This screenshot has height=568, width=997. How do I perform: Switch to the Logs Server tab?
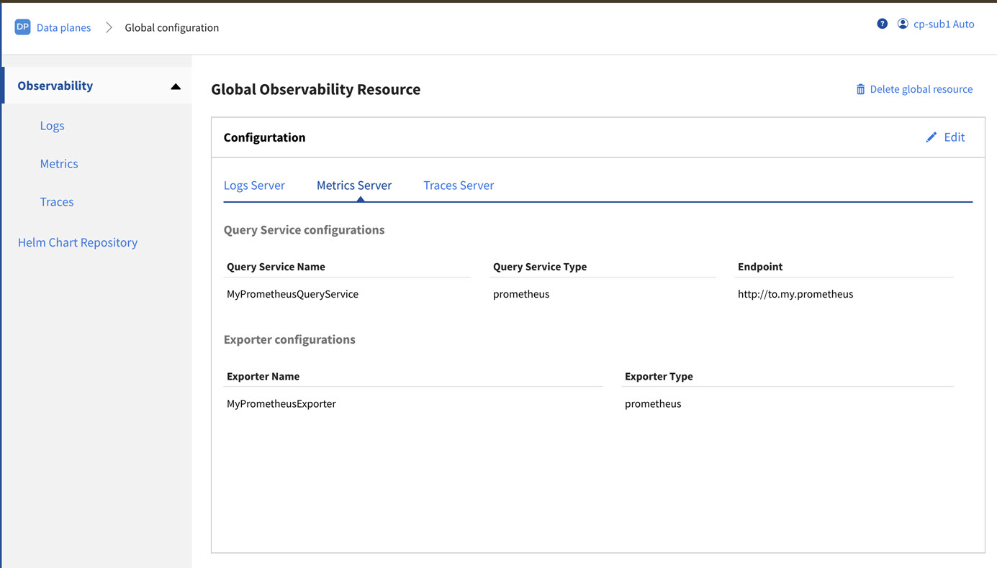coord(254,185)
